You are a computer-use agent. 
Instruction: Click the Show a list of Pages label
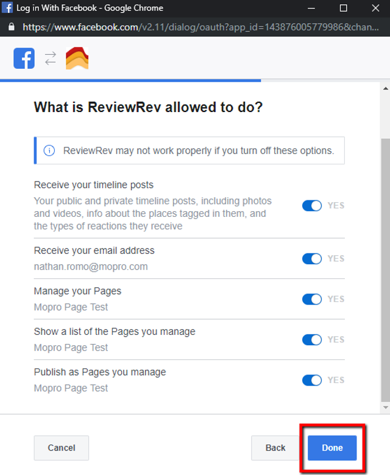[115, 332]
